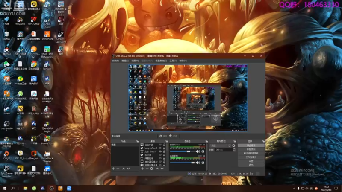Click the 麦克风/Aux volume slider handle

tap(188, 151)
